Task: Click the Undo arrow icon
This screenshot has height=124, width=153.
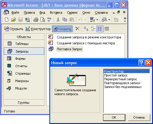Action: click(x=81, y=20)
